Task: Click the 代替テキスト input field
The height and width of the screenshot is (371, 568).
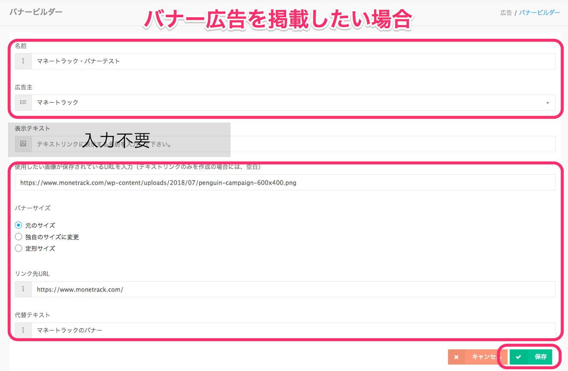Action: (293, 330)
